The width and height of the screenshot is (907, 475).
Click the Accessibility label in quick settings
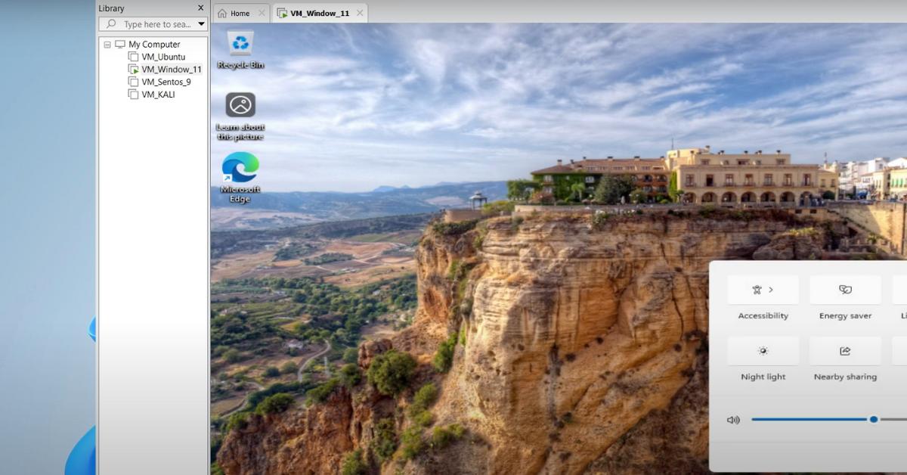pos(763,316)
